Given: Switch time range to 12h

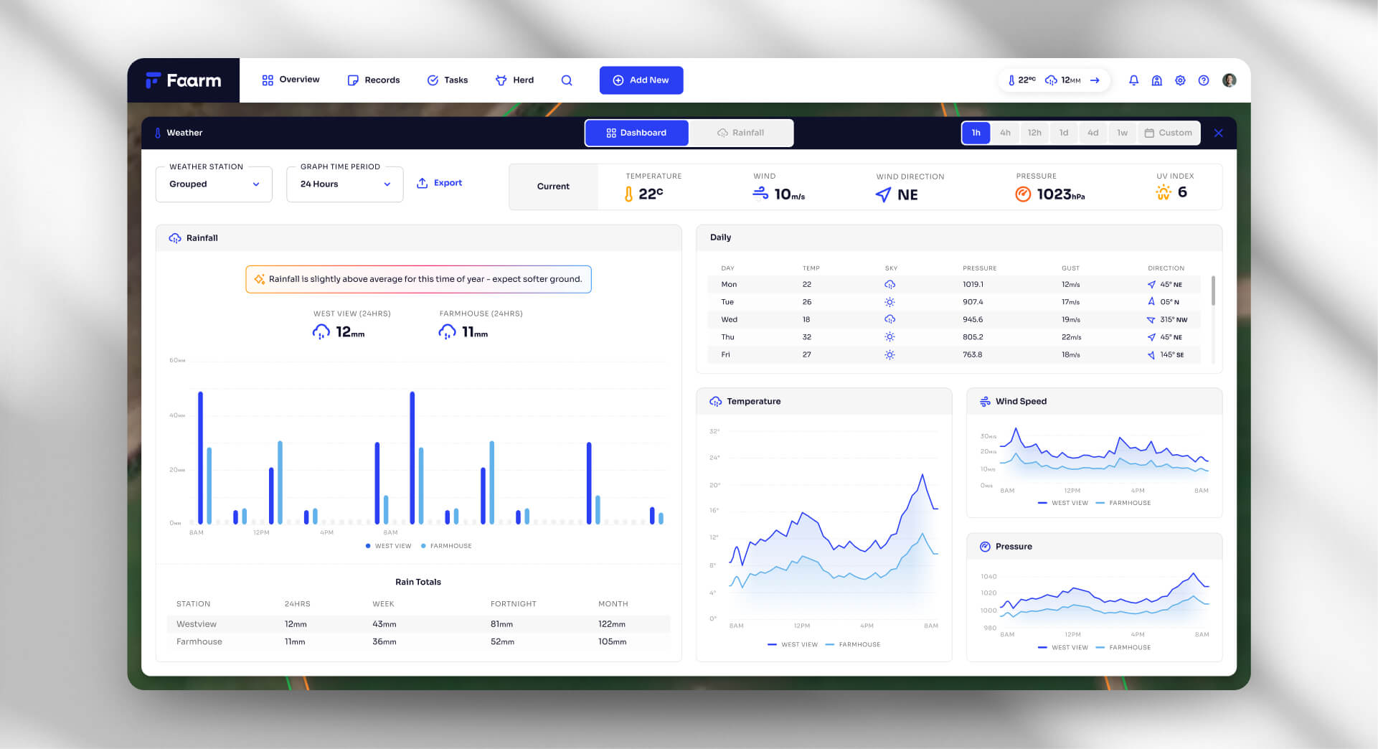Looking at the screenshot, I should [1034, 133].
